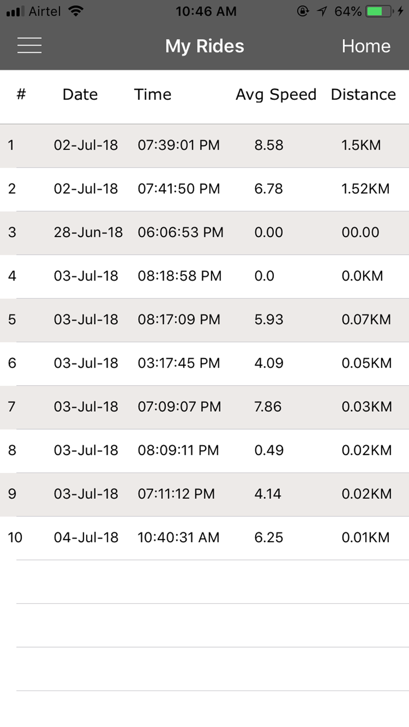The image size is (409, 727).
Task: Open ride 1 at 07:39:01 PM
Action: click(204, 145)
